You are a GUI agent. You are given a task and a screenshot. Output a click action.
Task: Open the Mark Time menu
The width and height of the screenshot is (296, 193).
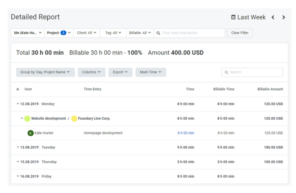point(151,72)
